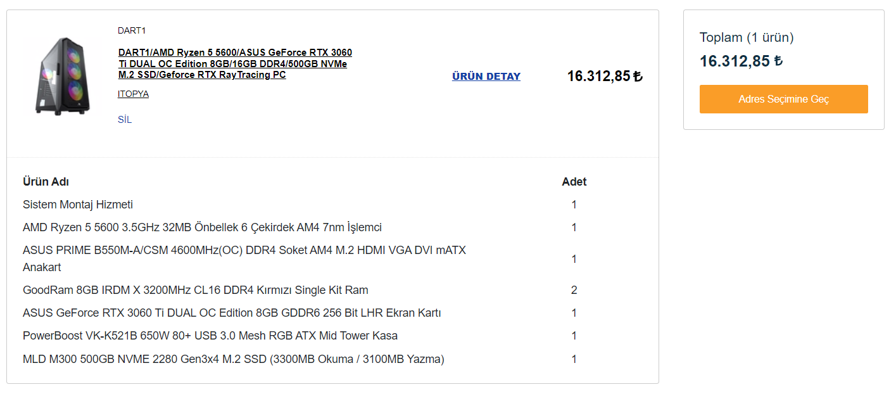This screenshot has width=896, height=413.
Task: Open the ÜRÜN DETAY link
Action: [x=486, y=76]
